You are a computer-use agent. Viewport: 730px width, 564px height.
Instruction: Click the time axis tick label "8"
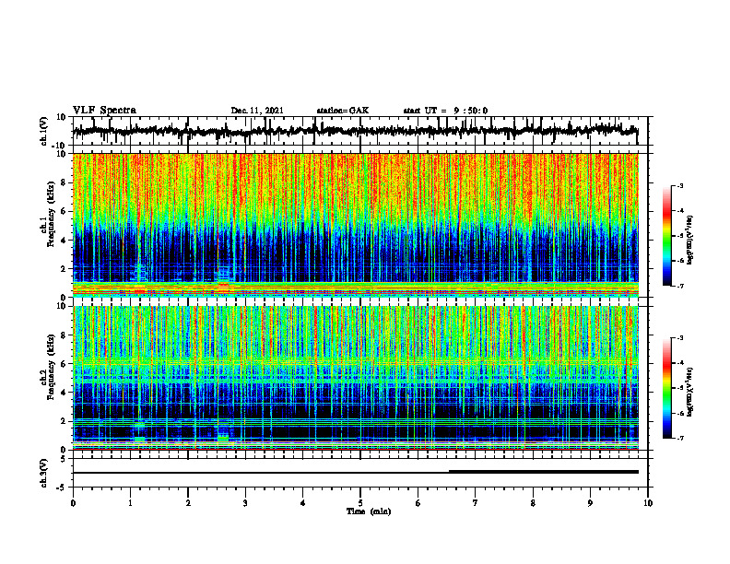(533, 503)
